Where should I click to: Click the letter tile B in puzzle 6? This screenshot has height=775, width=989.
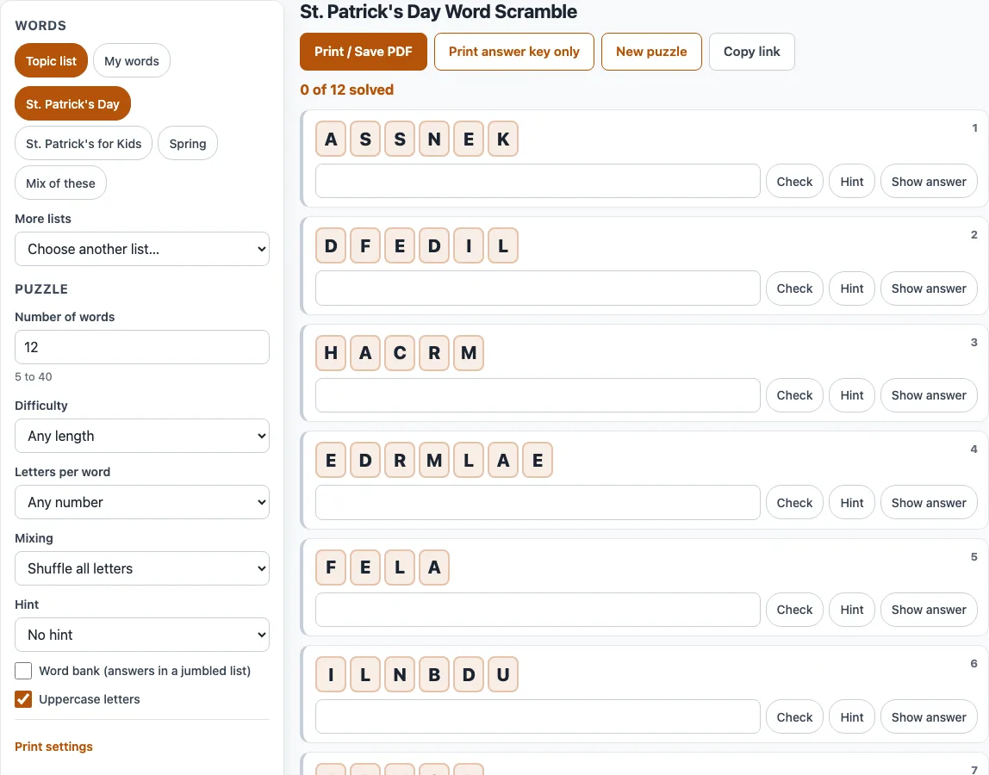coord(434,675)
